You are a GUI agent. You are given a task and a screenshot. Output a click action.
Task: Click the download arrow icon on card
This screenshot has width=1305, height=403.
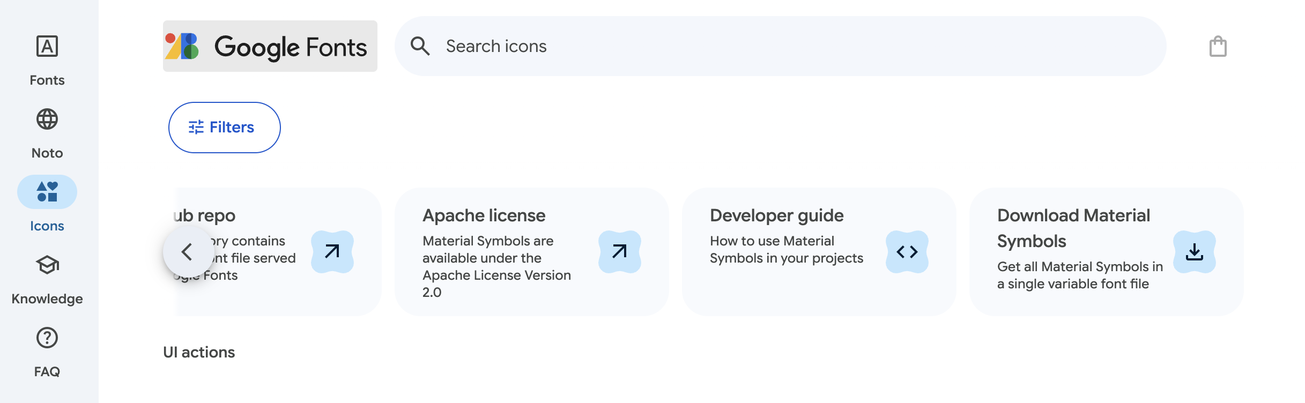click(x=1195, y=252)
